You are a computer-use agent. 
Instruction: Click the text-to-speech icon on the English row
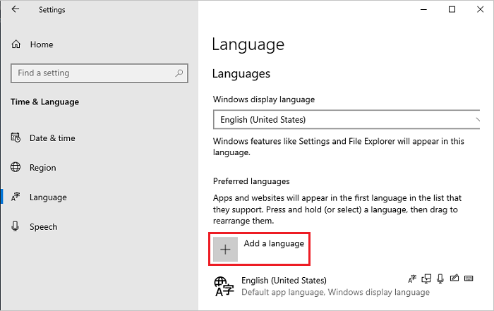point(425,280)
